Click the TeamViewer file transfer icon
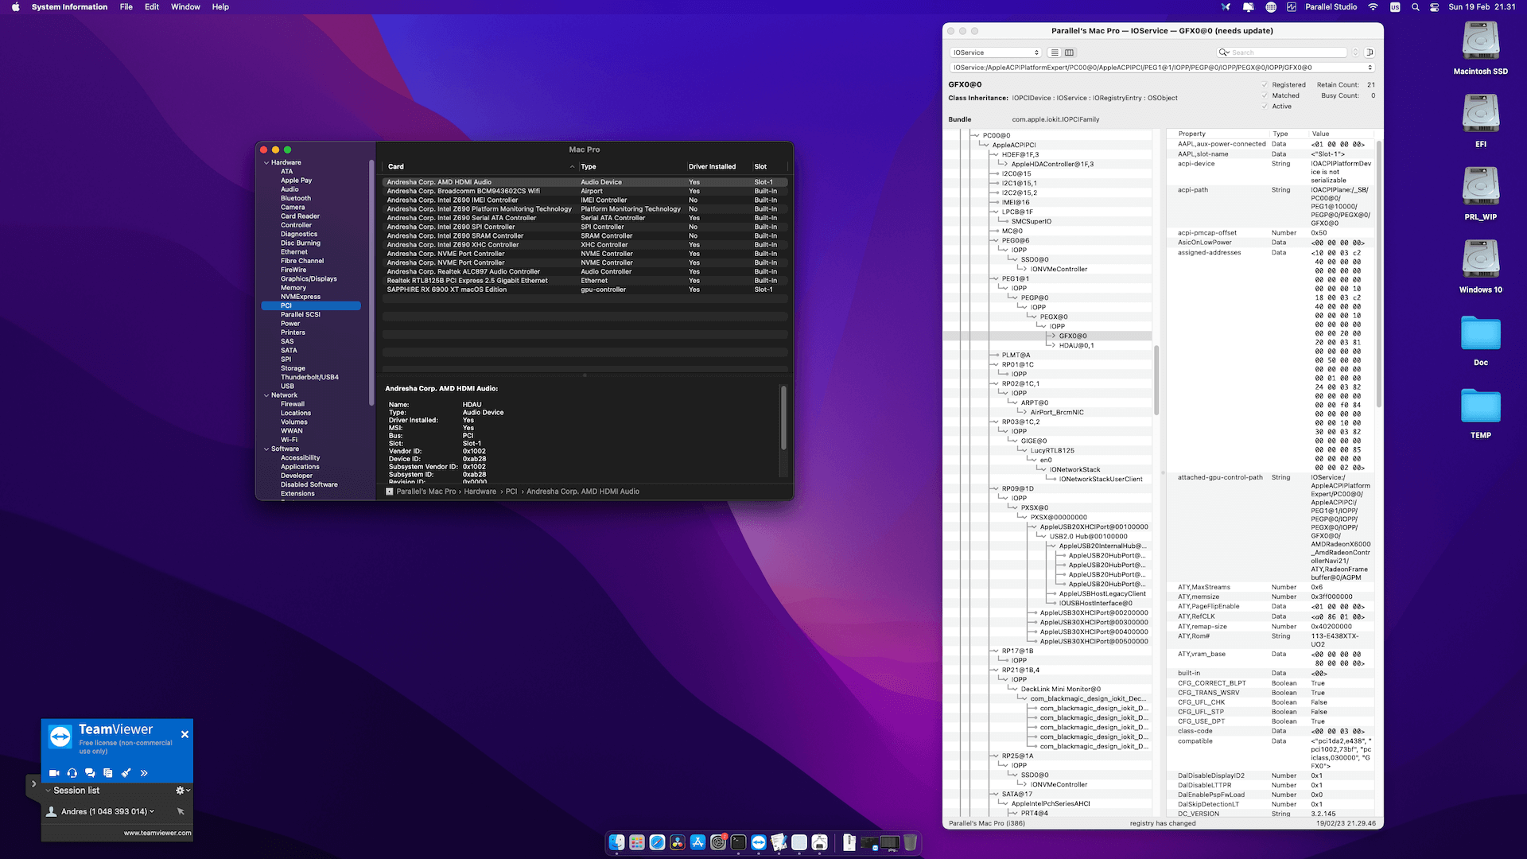 [107, 773]
